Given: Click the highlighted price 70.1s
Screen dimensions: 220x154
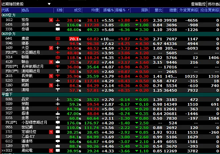Looking at the screenshot, I should 75,39.
